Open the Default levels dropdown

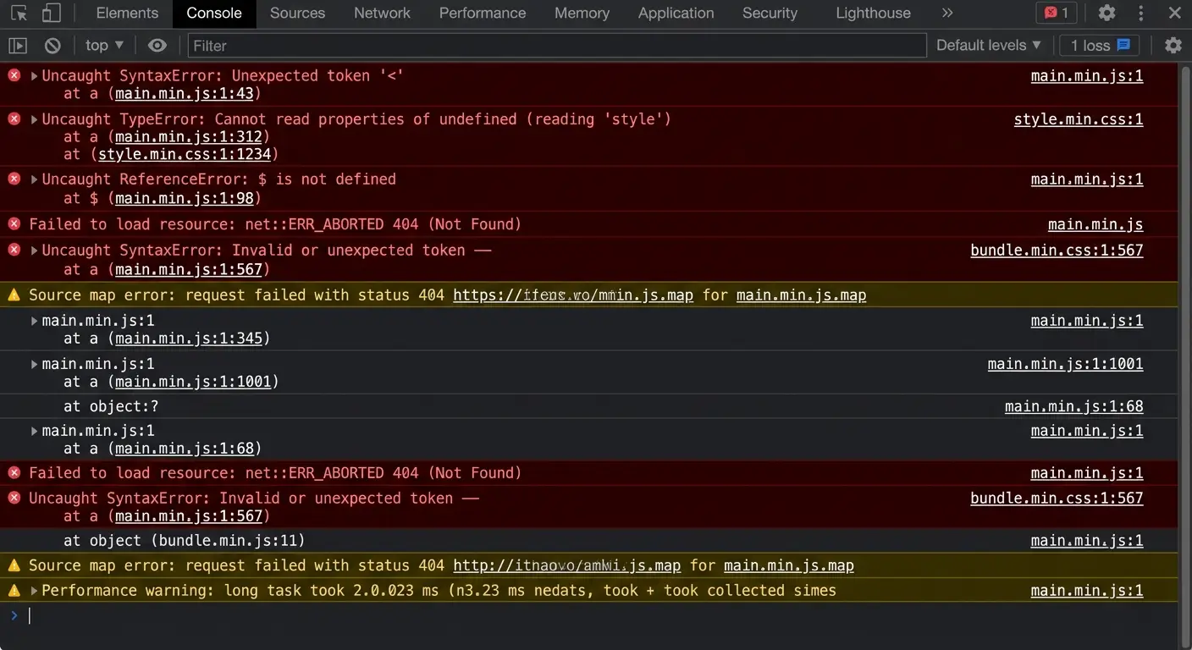click(x=987, y=46)
